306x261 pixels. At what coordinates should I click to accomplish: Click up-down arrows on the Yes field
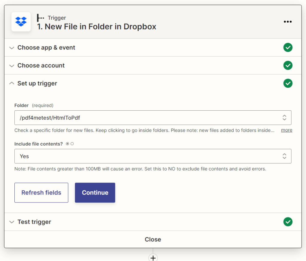284,156
